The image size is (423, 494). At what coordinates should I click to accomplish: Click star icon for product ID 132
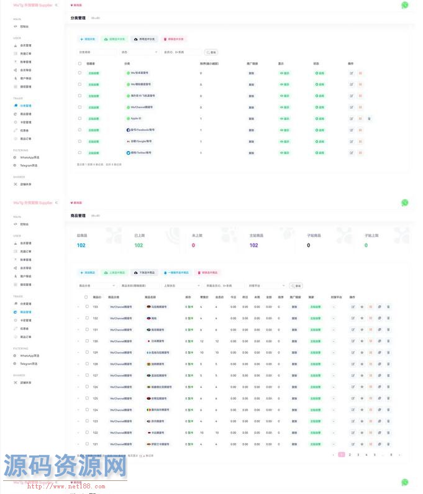point(362,318)
